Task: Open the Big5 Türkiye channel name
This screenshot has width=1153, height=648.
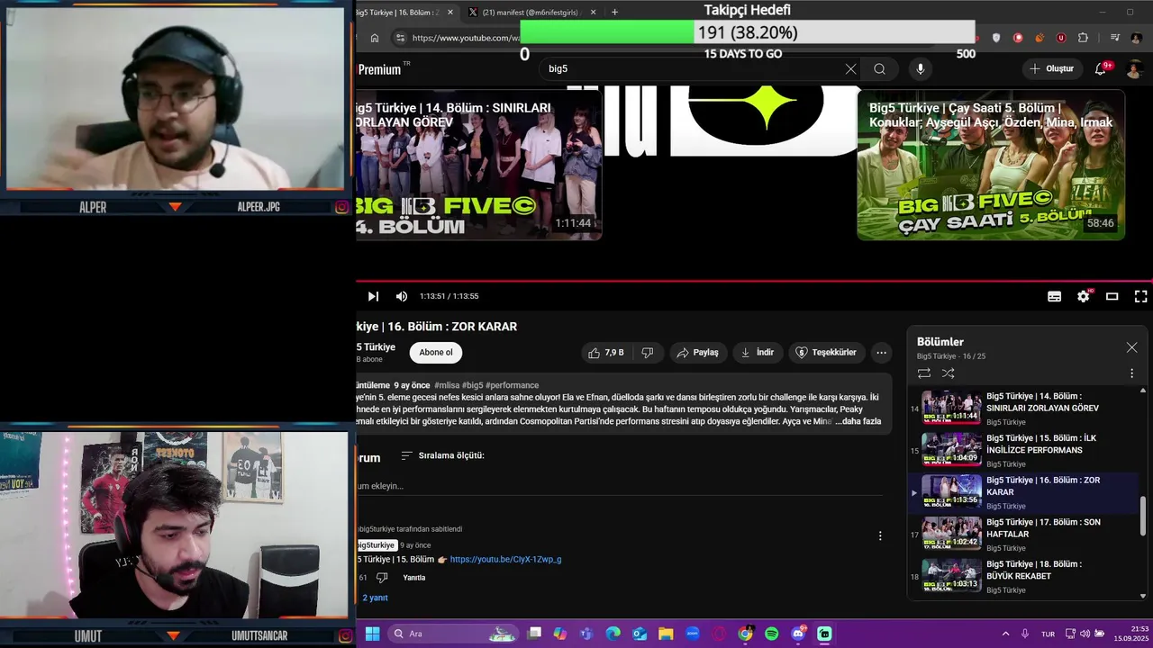Action: pyautogui.click(x=377, y=347)
